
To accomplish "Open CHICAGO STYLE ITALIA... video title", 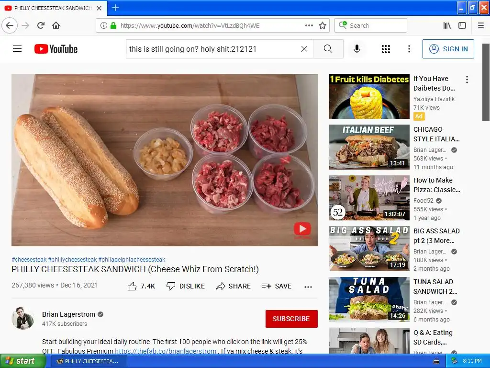I will point(436,134).
